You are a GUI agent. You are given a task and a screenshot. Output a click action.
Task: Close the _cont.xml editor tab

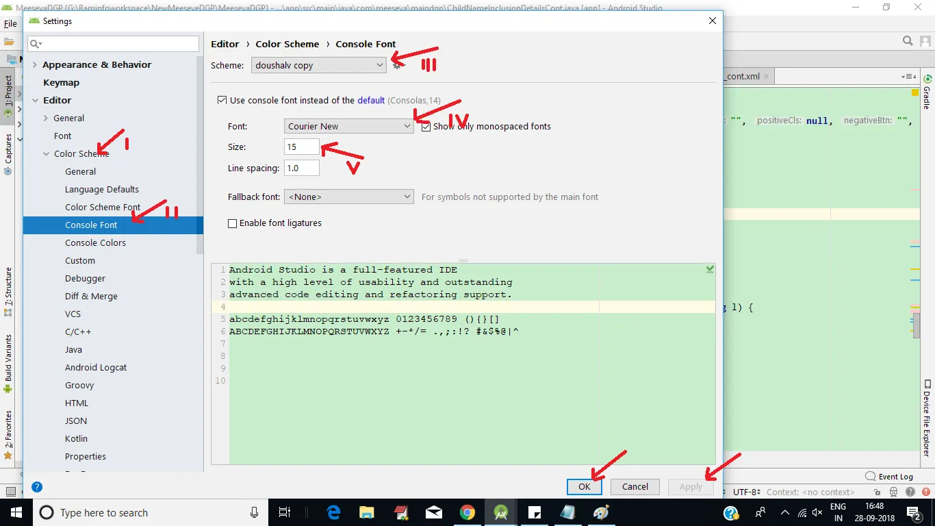767,77
